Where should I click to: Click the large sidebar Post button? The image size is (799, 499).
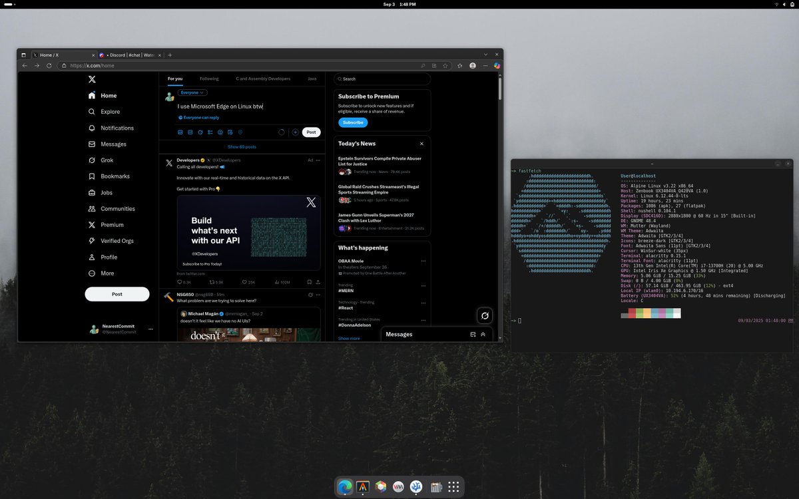pyautogui.click(x=117, y=294)
